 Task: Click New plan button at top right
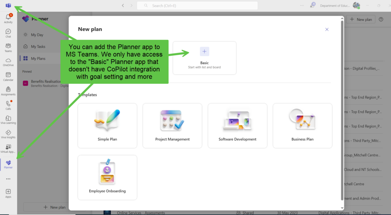[361, 19]
